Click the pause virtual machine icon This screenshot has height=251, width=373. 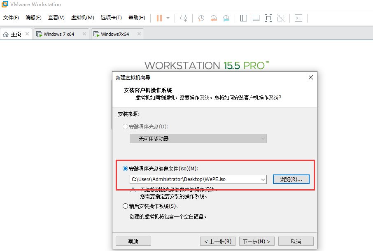pyautogui.click(x=159, y=18)
